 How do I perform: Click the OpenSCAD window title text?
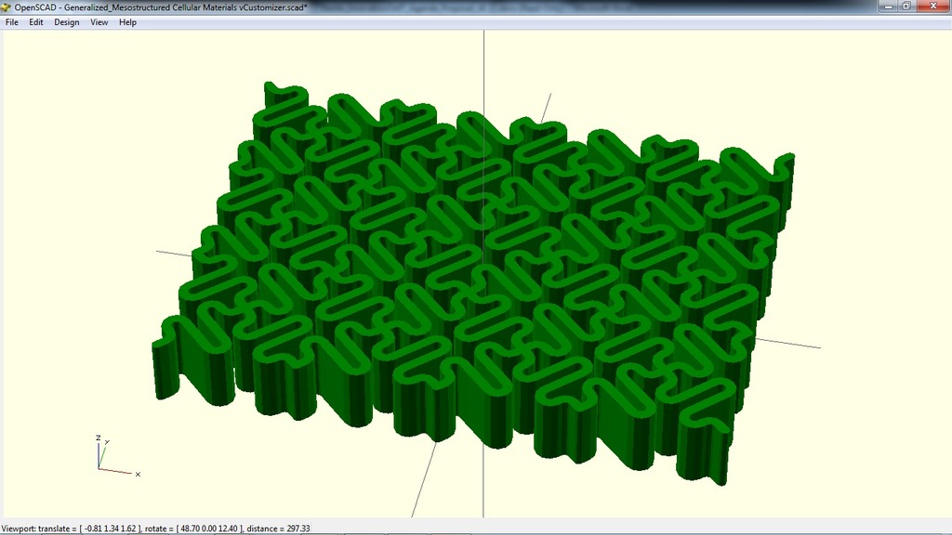[x=161, y=7]
